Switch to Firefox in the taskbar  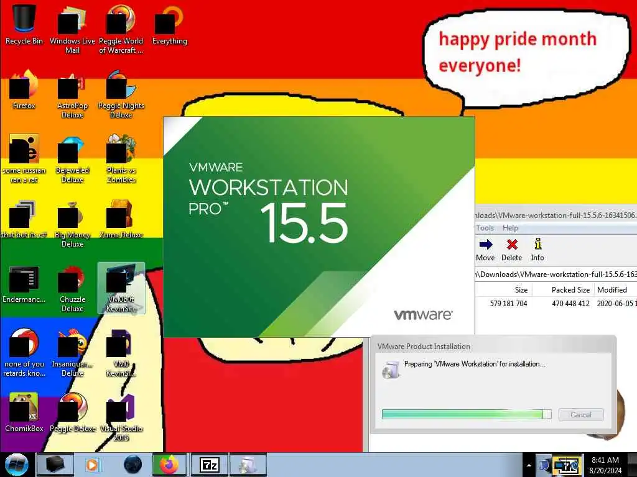click(170, 465)
